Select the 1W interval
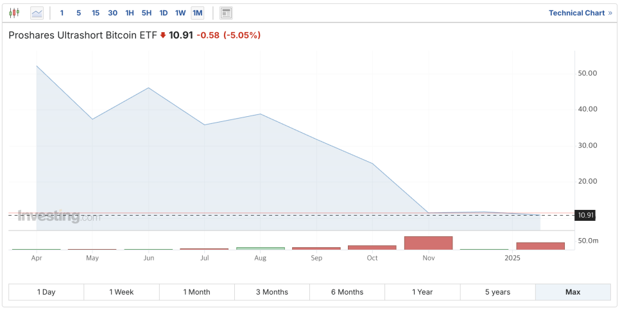This screenshot has height=310, width=620. tap(180, 13)
